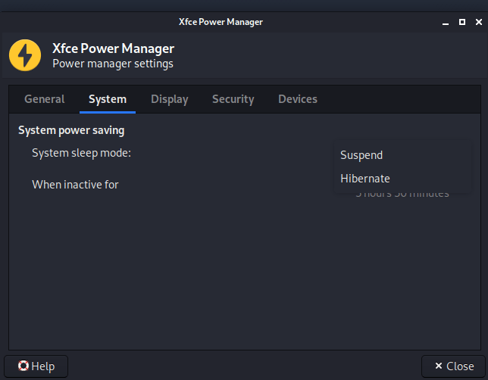
Task: Click the yellow lightning bolt power icon
Action: pyautogui.click(x=25, y=55)
